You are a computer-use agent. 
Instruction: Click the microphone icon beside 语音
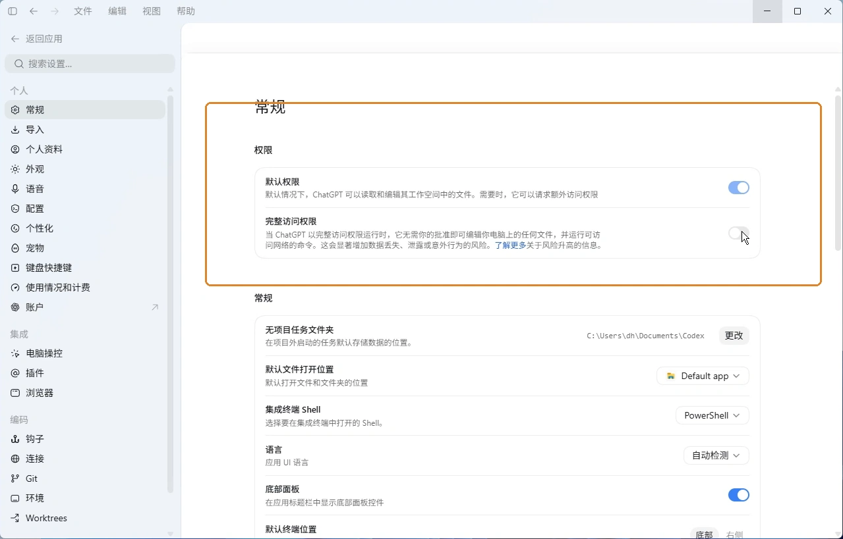point(15,189)
